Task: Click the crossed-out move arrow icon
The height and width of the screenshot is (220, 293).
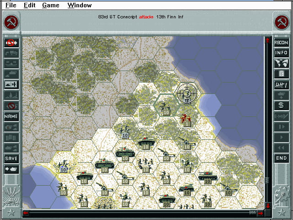Action: tap(11, 43)
